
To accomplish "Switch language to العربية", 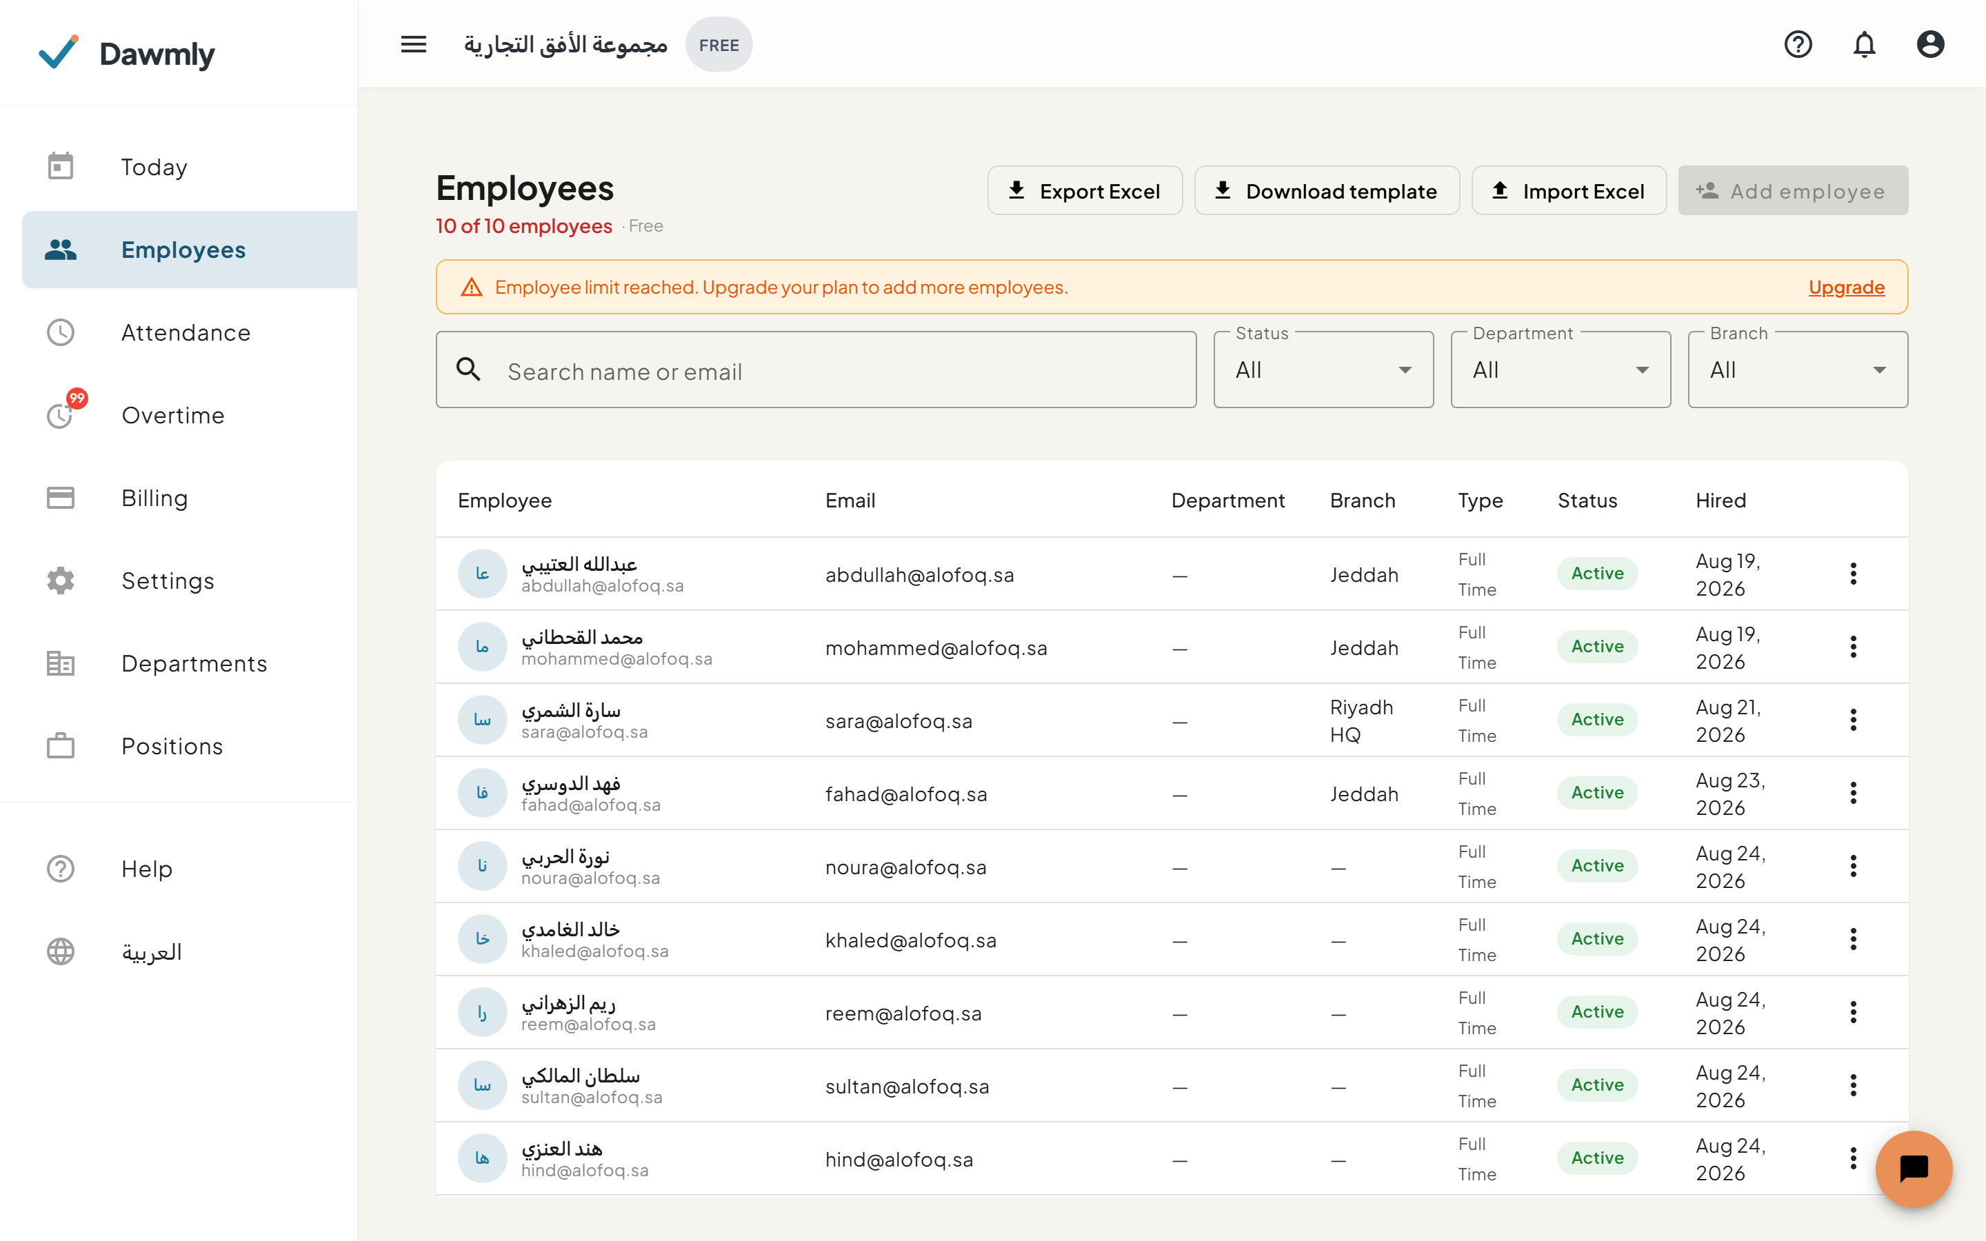I will point(190,951).
